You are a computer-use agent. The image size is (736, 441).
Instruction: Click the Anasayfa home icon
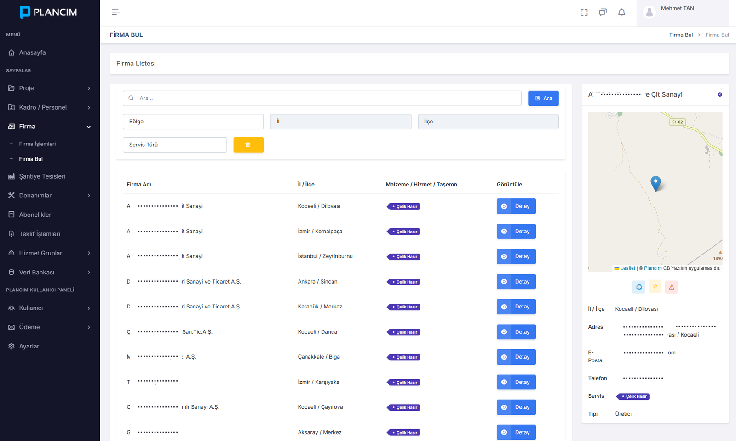(x=11, y=52)
